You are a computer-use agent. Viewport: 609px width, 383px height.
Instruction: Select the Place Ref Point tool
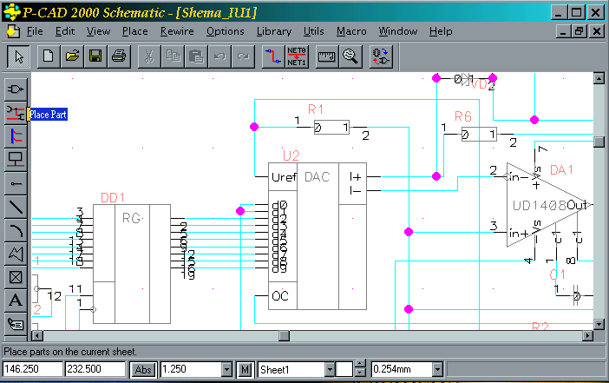click(x=16, y=277)
